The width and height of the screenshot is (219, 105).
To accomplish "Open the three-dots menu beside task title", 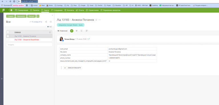I will pyautogui.click(x=100, y=20).
